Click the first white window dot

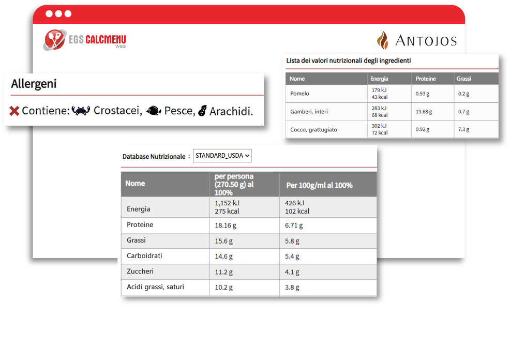point(49,14)
